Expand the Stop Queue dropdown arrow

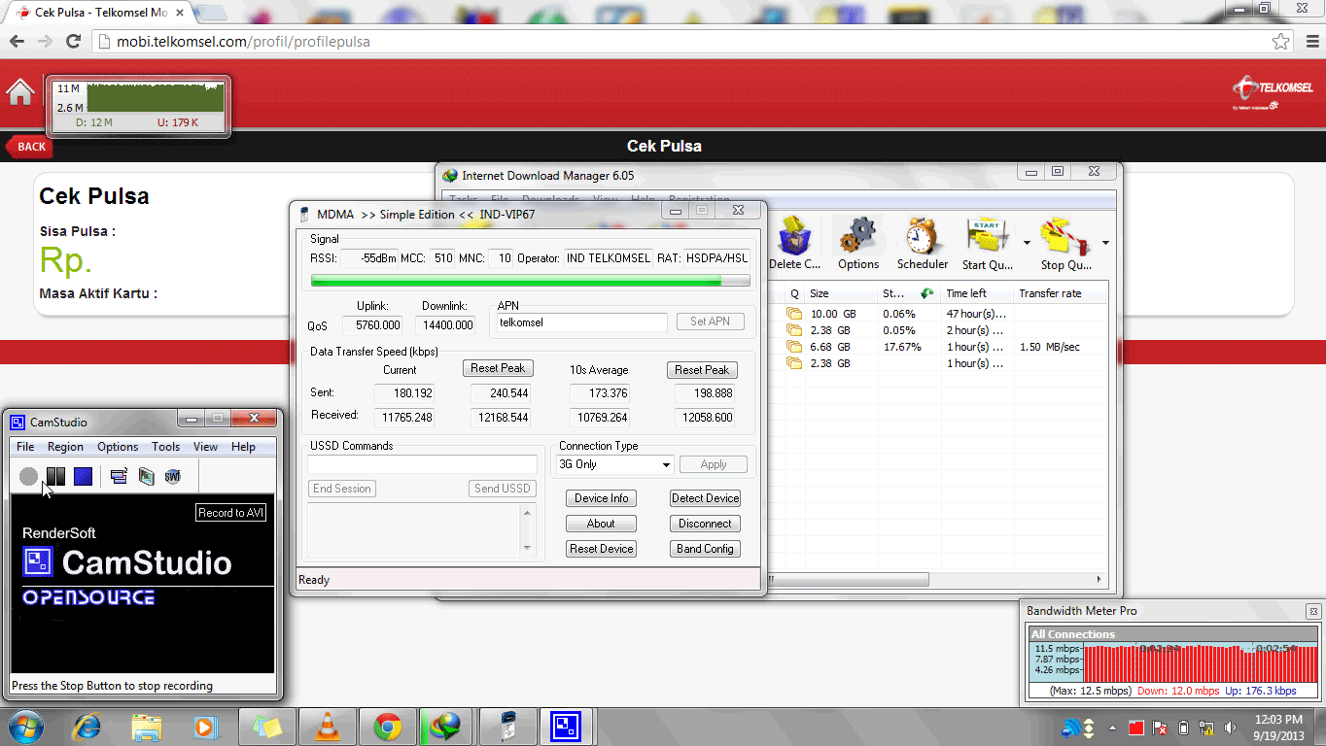pyautogui.click(x=1104, y=242)
